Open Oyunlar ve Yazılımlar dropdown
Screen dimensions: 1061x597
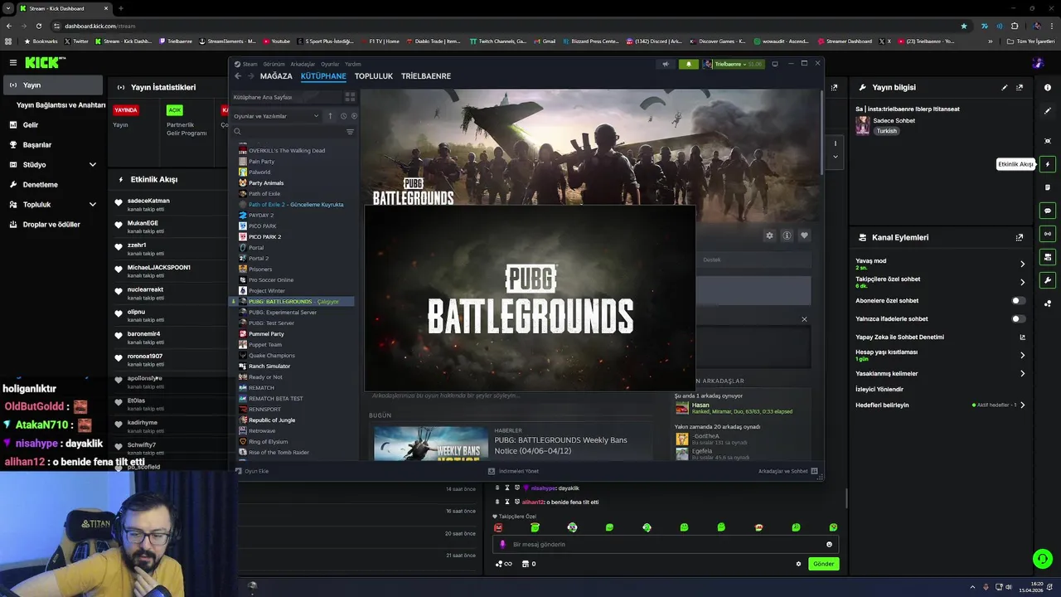pyautogui.click(x=276, y=116)
